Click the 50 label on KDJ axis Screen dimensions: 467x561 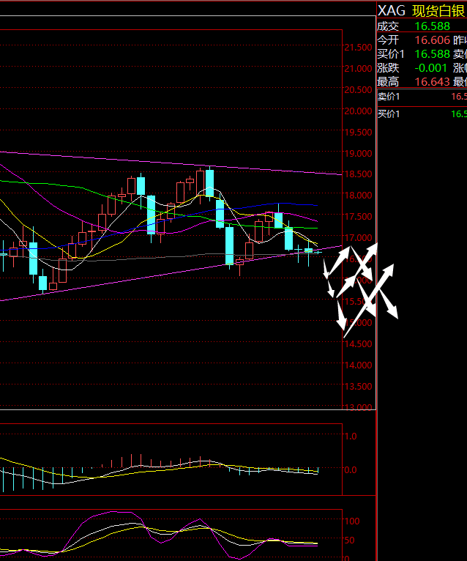pyautogui.click(x=349, y=540)
